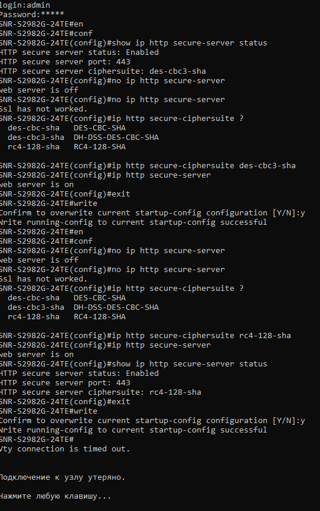The width and height of the screenshot is (320, 511).
Task: Click 'HTTP secure server ciphersuite: des-cbc3-sha' line
Action: [x=103, y=71]
